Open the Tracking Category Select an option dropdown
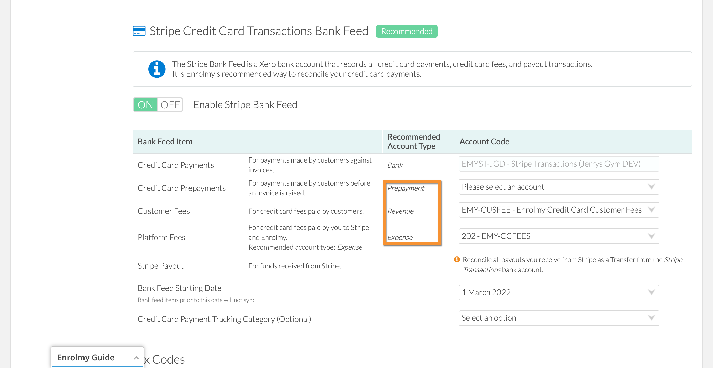 (559, 318)
